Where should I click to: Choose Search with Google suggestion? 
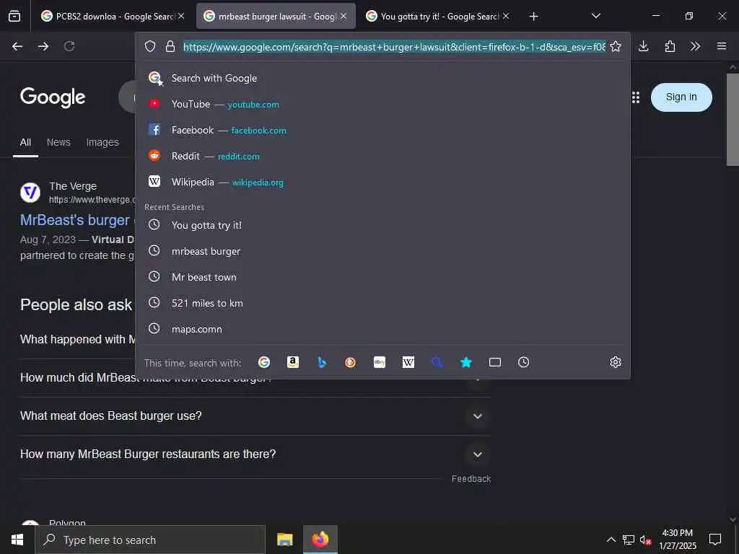382,78
